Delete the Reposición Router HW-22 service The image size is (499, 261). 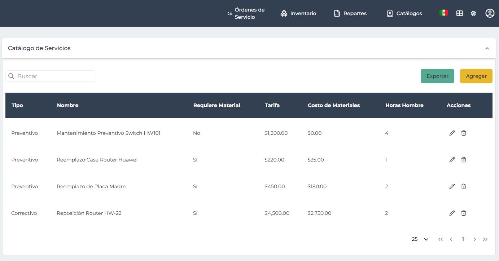pyautogui.click(x=464, y=213)
